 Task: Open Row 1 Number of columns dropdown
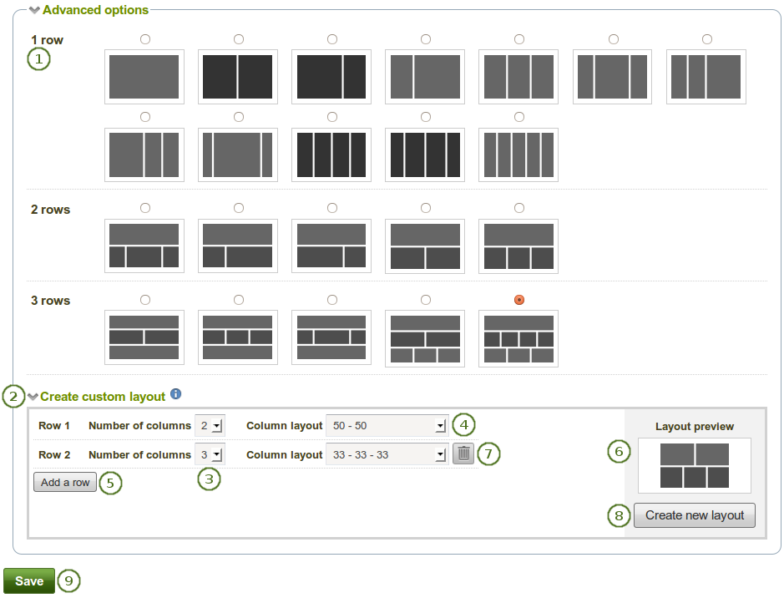(x=210, y=426)
